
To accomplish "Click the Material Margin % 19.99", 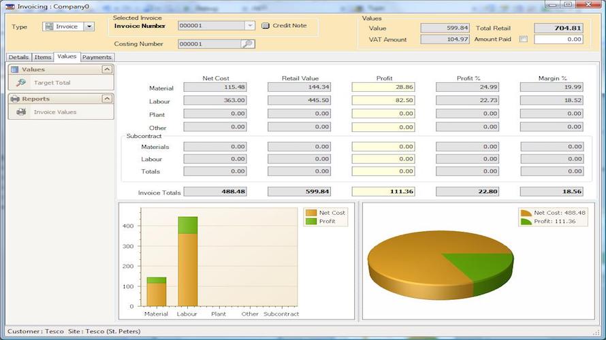I will pos(552,87).
